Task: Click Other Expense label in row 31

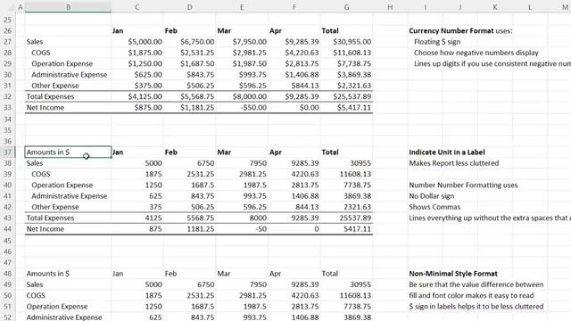Action: pyautogui.click(x=55, y=86)
